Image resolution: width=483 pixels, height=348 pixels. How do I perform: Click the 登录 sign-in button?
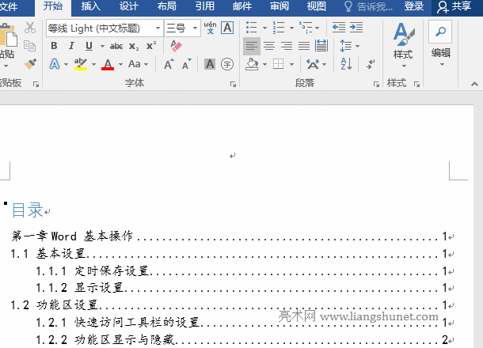coord(413,6)
